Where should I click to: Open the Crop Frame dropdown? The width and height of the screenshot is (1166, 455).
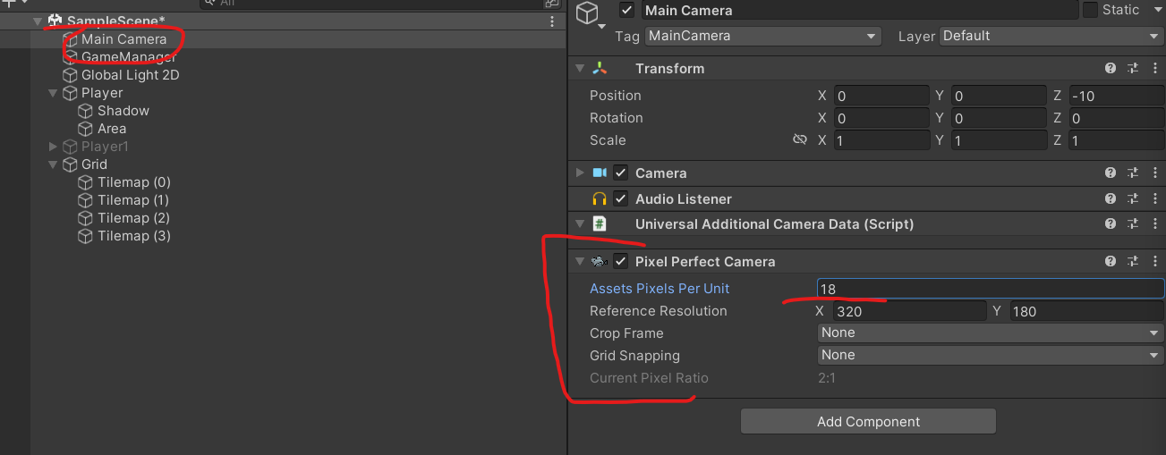[990, 333]
